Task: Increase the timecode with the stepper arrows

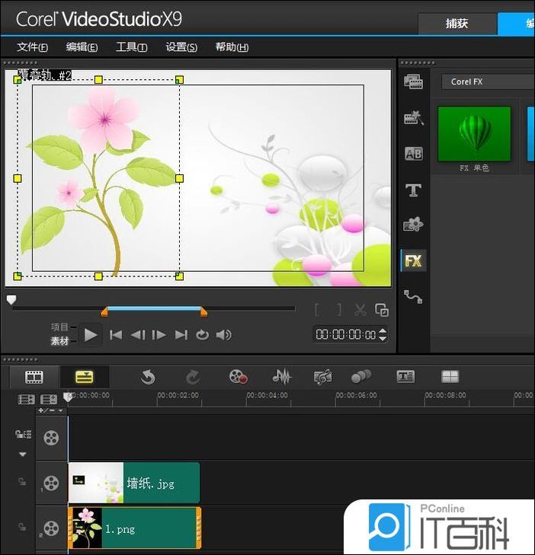Action: point(383,330)
